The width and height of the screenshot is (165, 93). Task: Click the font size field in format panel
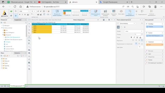(x=138, y=34)
